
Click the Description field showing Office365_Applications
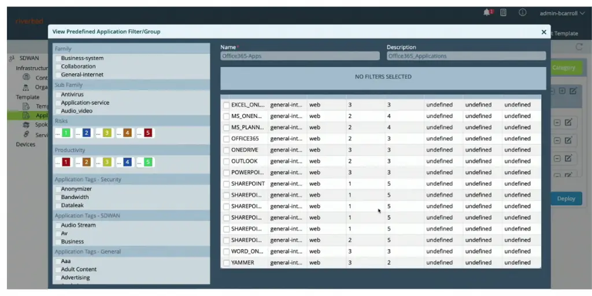point(467,56)
